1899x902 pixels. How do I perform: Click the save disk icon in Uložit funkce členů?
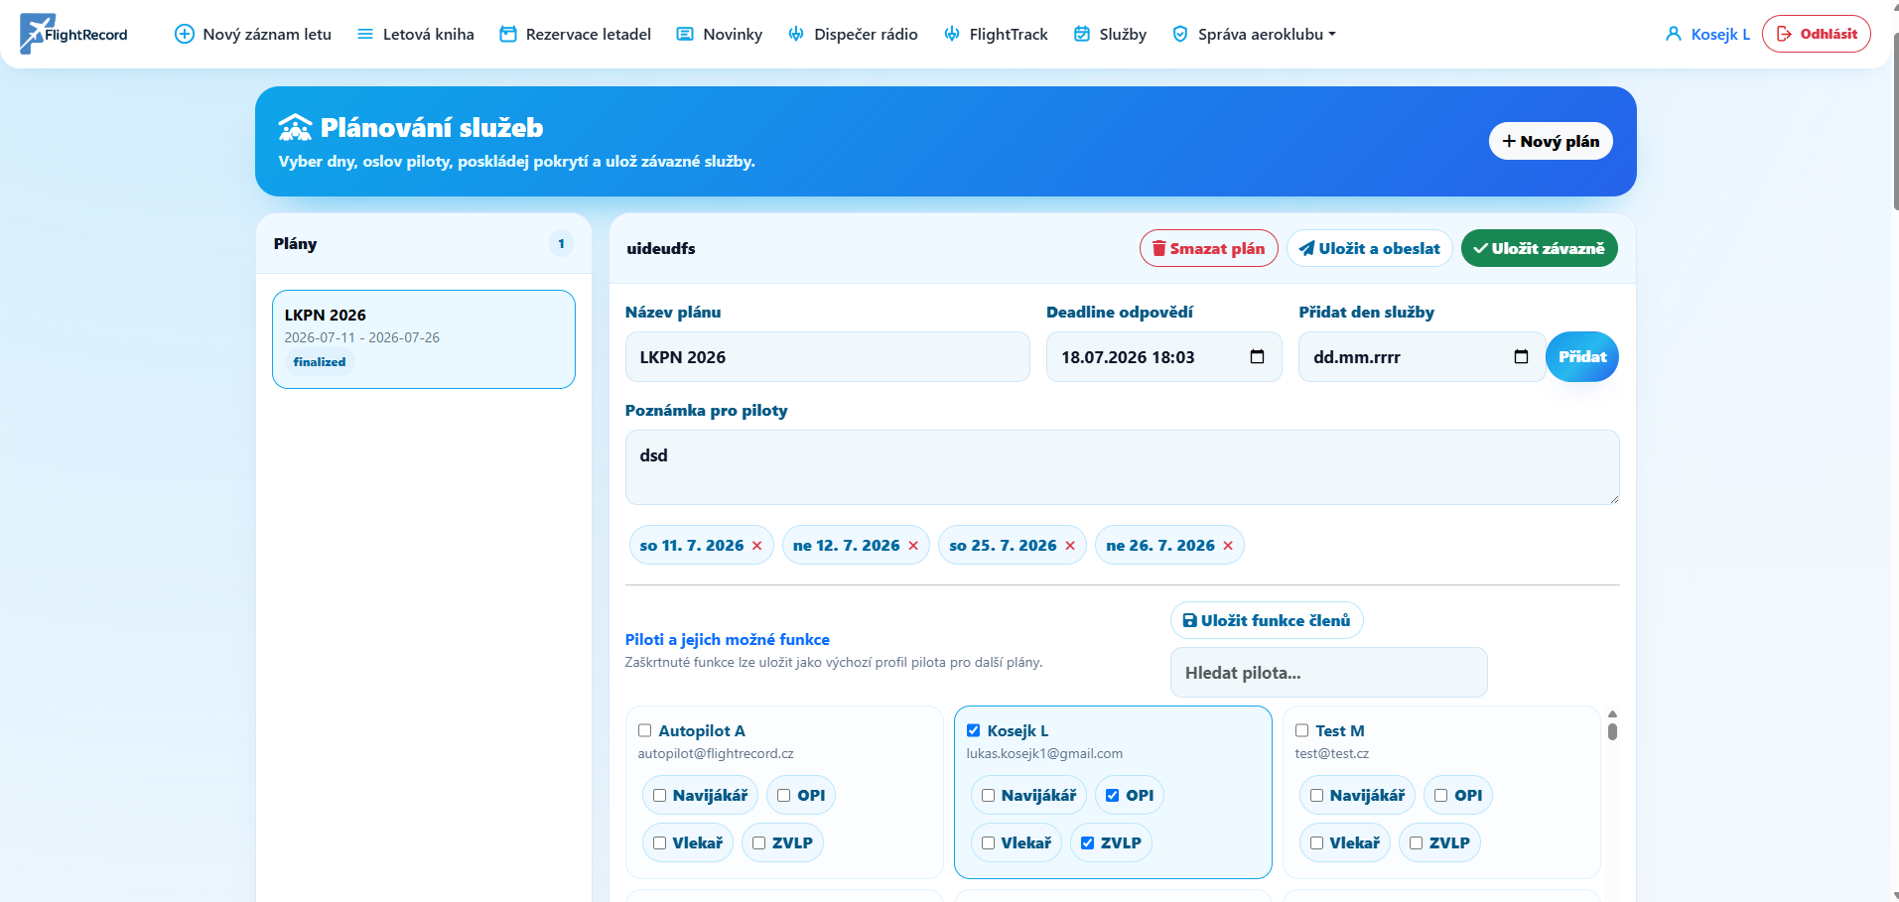click(1190, 620)
